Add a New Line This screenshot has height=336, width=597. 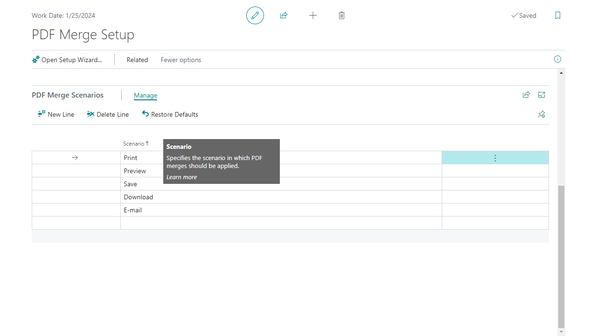pyautogui.click(x=56, y=114)
